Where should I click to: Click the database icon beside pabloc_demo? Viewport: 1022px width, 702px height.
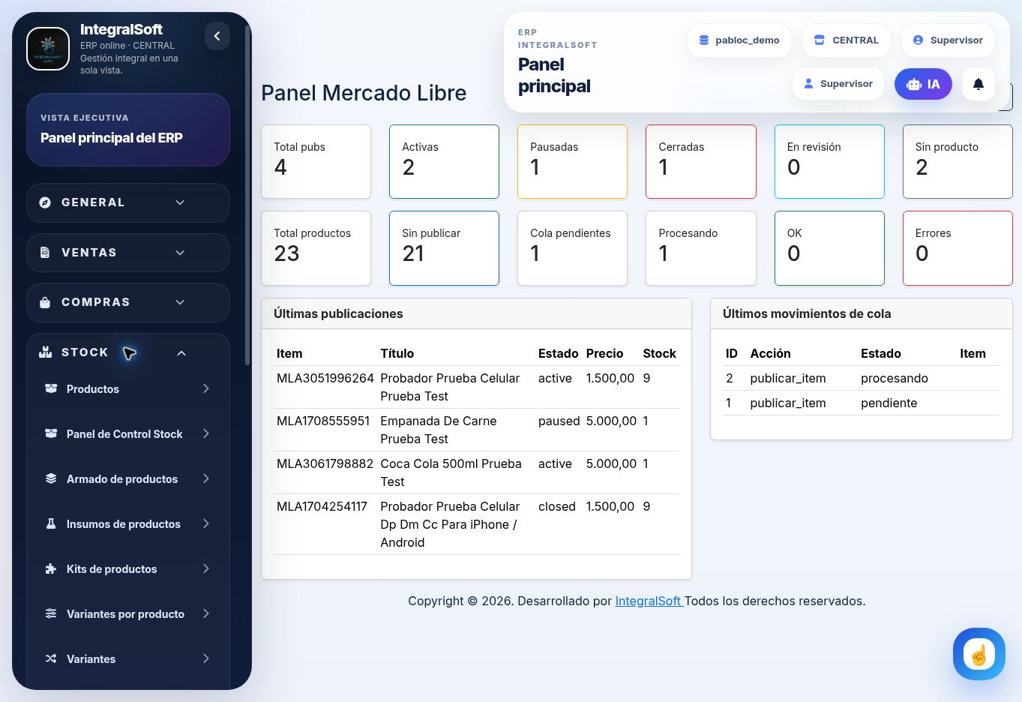704,40
